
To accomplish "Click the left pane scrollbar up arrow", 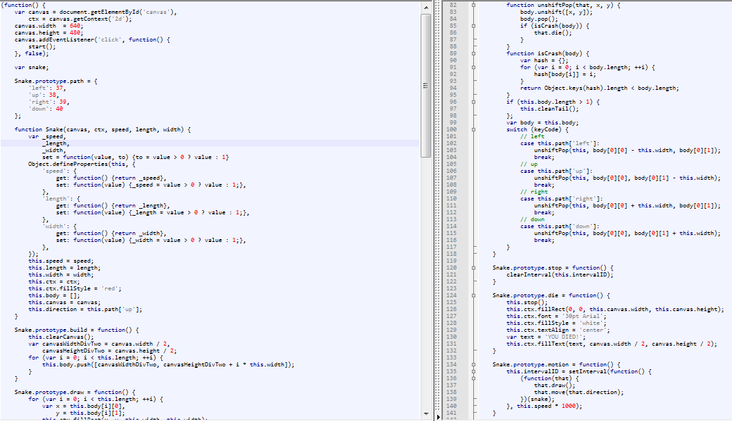I will [x=426, y=6].
